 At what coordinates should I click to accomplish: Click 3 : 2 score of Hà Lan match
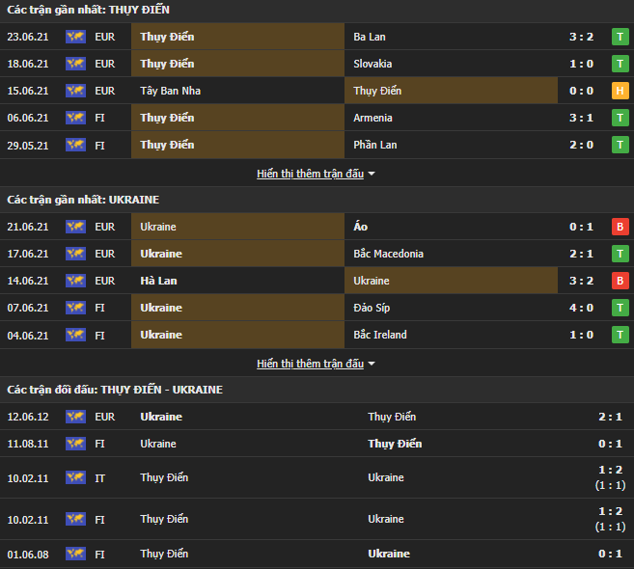tap(583, 281)
